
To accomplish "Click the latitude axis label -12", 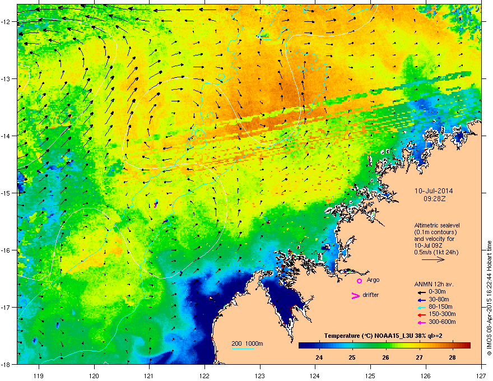I will click(6, 22).
